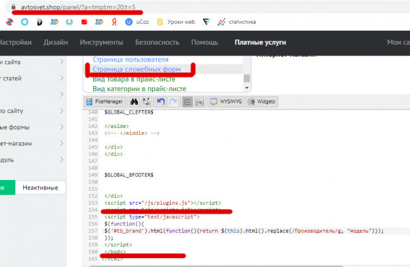Click the template list scrollbar thumb
This screenshot has height=267, width=410.
tap(247, 78)
